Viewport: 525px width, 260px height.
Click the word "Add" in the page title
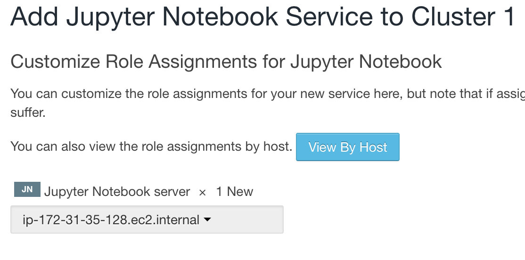point(34,16)
